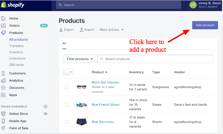Click the Products tag icon

point(3,33)
